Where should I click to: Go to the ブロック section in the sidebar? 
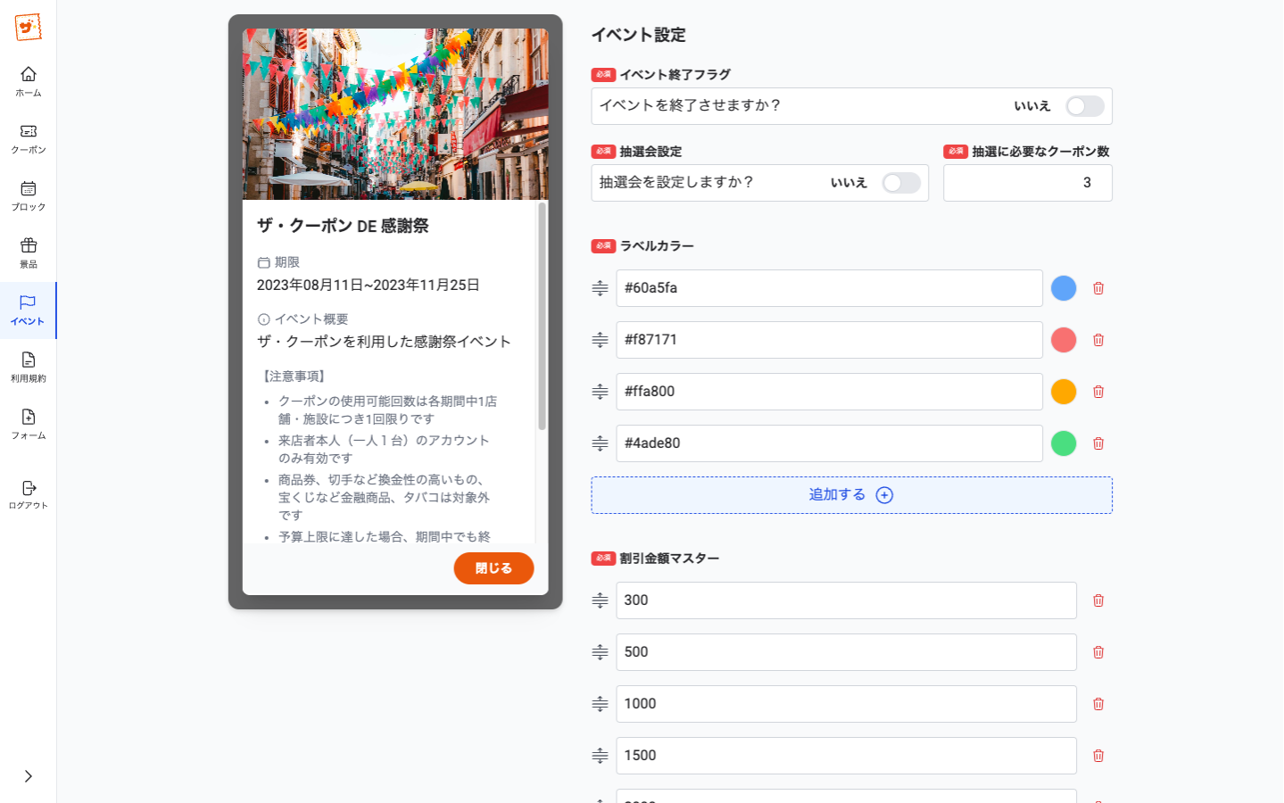tap(29, 195)
